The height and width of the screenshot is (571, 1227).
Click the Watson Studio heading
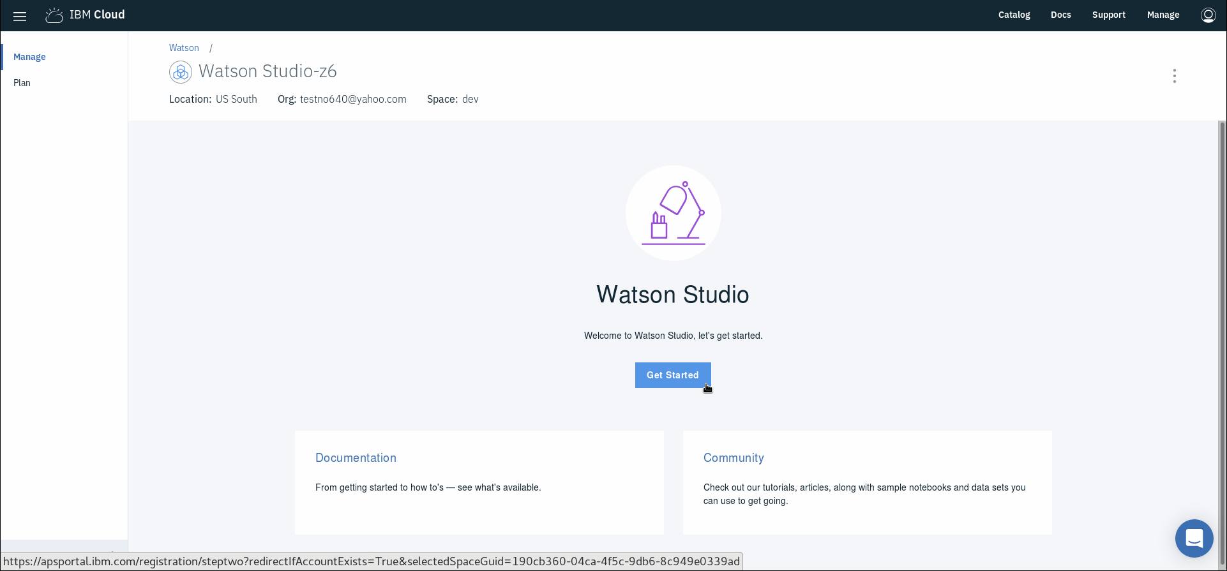pyautogui.click(x=673, y=295)
